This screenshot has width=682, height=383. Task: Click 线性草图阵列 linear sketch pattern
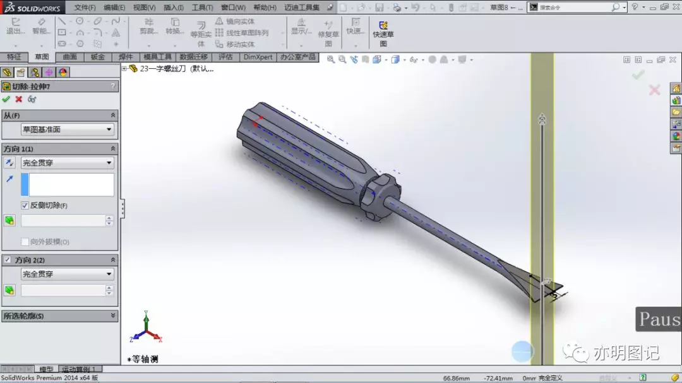pyautogui.click(x=242, y=33)
